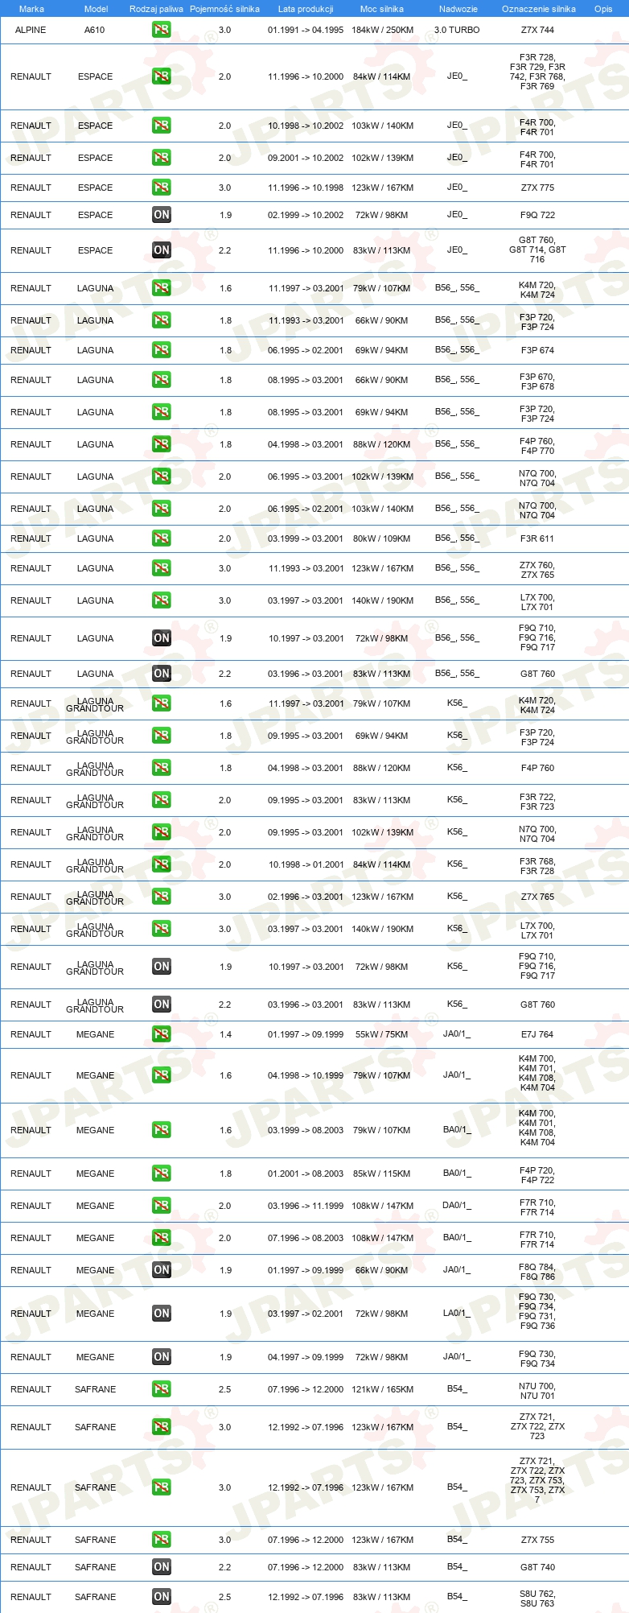Click ON diesel icon in Espace 2.2 row
The height and width of the screenshot is (1613, 629).
click(x=161, y=250)
